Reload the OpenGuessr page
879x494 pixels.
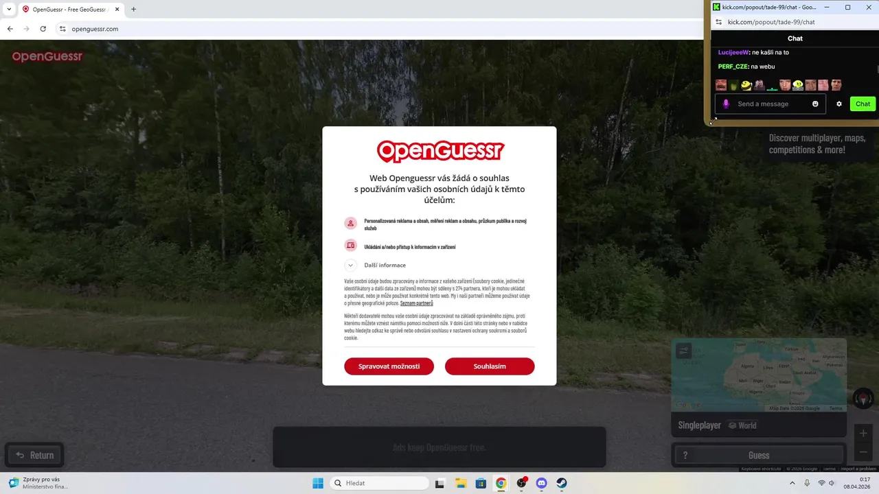pos(43,29)
